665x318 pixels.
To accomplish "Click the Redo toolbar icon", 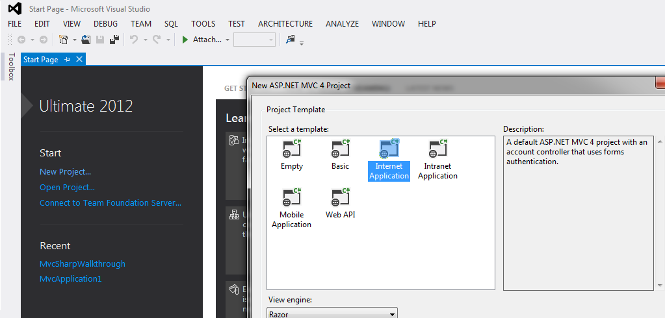I will 157,40.
